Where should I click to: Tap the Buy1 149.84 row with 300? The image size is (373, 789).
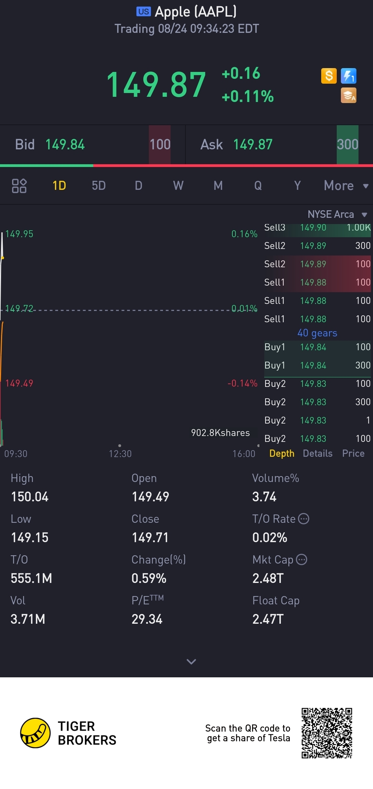[317, 365]
